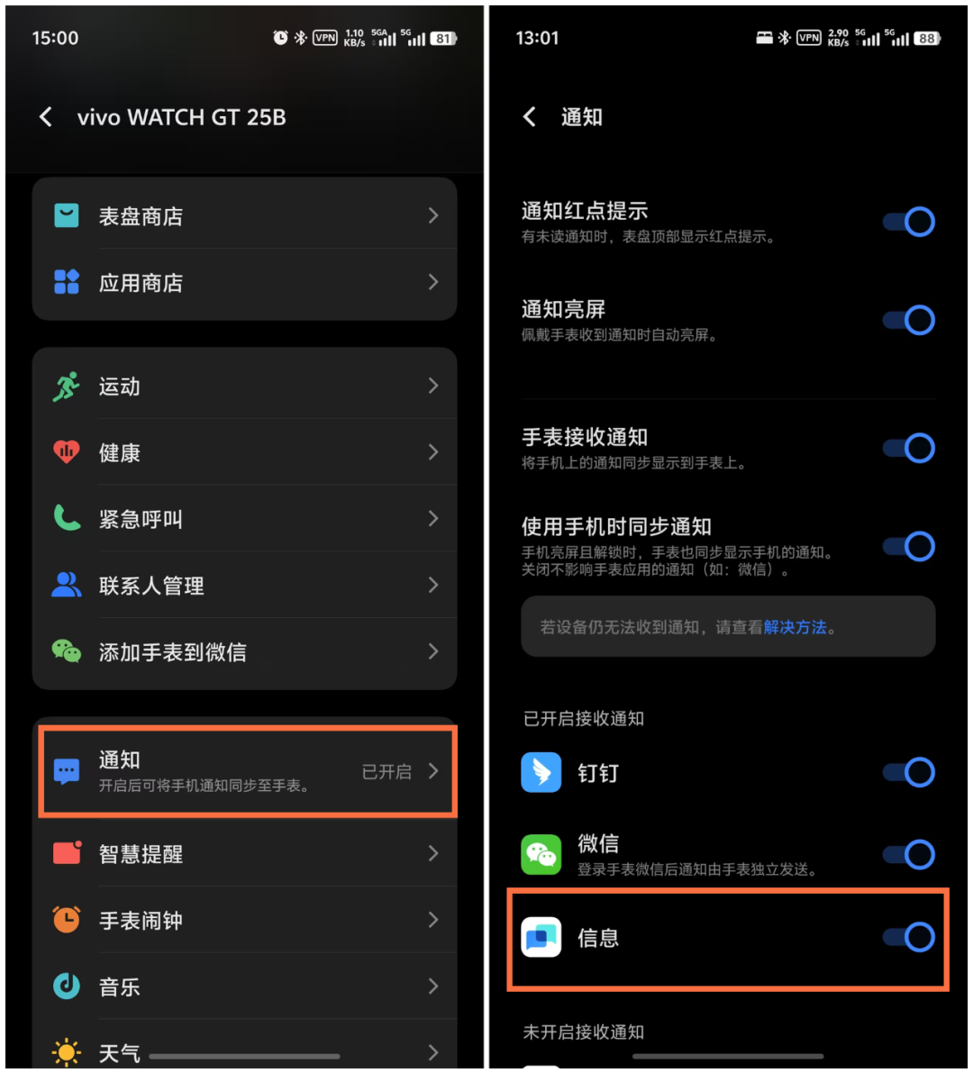Tap the 信息 messages app icon
Screen dimensions: 973x1073
click(x=541, y=937)
